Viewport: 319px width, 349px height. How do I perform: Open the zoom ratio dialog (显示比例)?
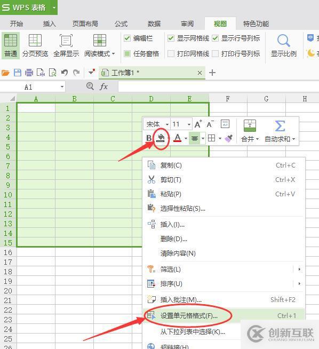tap(284, 46)
